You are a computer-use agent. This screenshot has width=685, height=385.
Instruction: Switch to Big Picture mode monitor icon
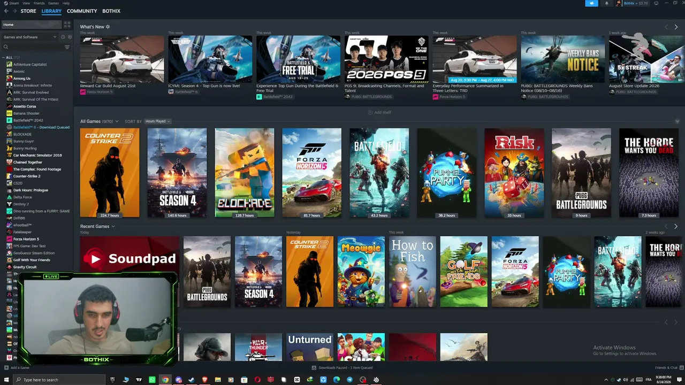[657, 3]
